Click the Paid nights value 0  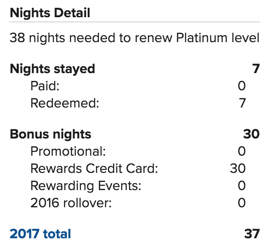[x=242, y=86]
